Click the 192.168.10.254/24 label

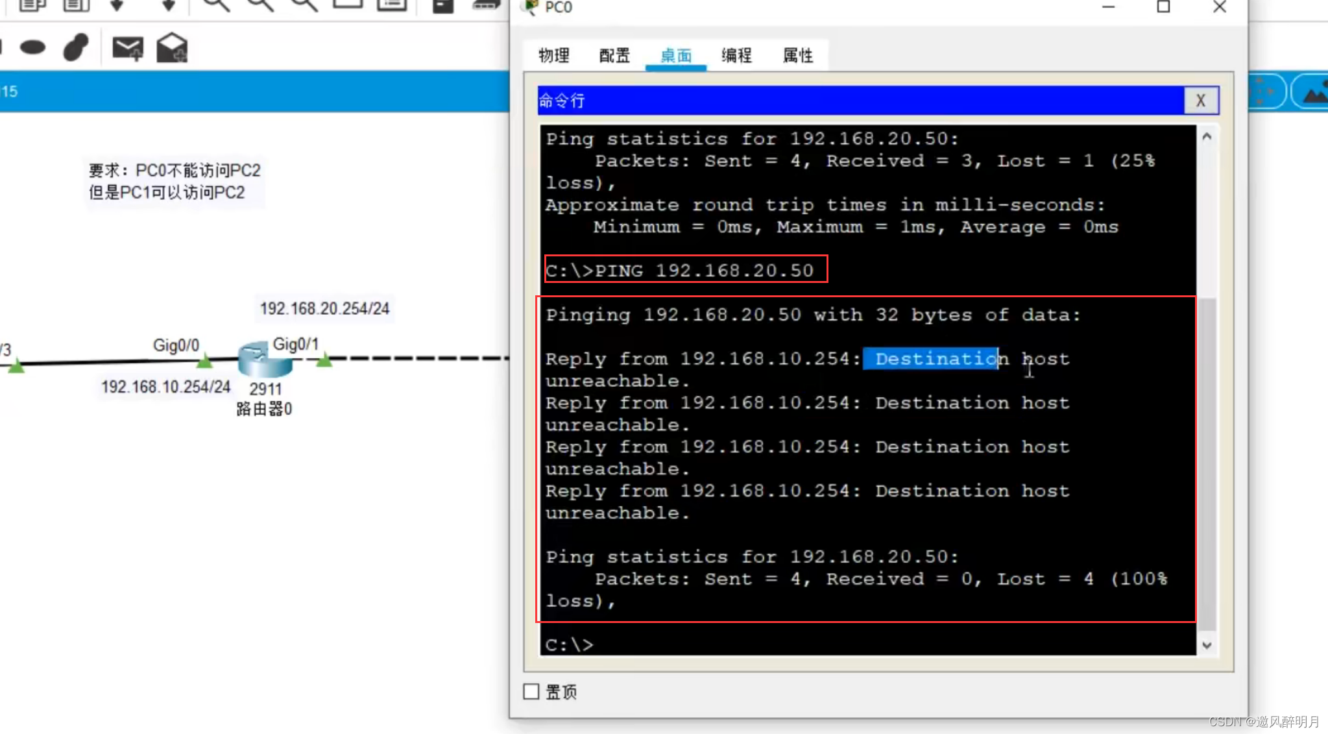click(165, 387)
